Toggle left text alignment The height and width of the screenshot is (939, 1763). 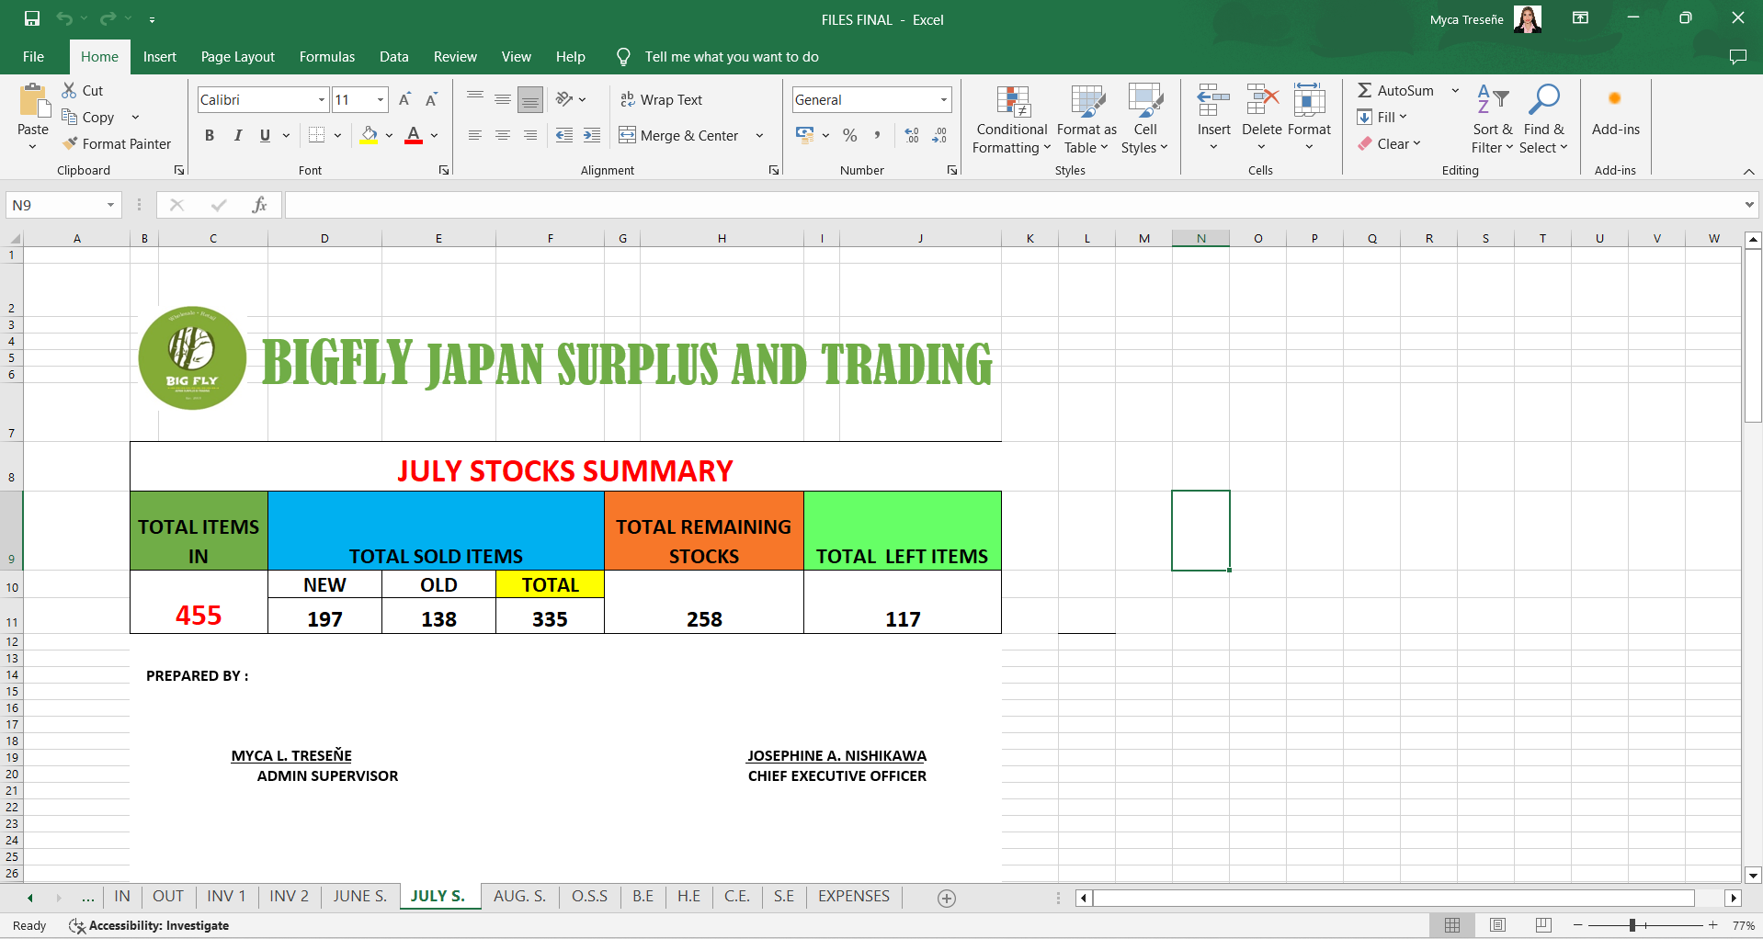pos(475,135)
